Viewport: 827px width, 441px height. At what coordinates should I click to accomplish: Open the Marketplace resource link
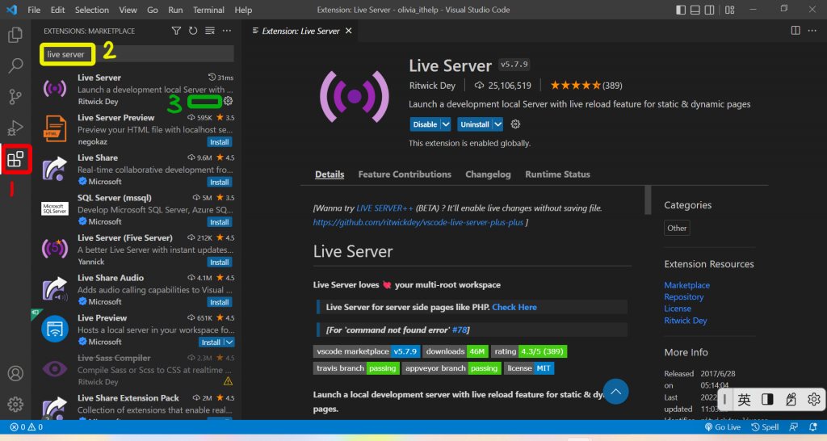[686, 285]
